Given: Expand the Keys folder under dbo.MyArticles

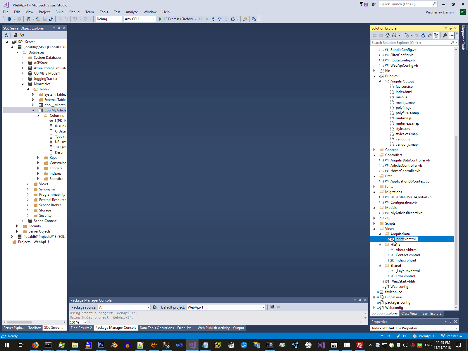Looking at the screenshot, I should point(38,158).
